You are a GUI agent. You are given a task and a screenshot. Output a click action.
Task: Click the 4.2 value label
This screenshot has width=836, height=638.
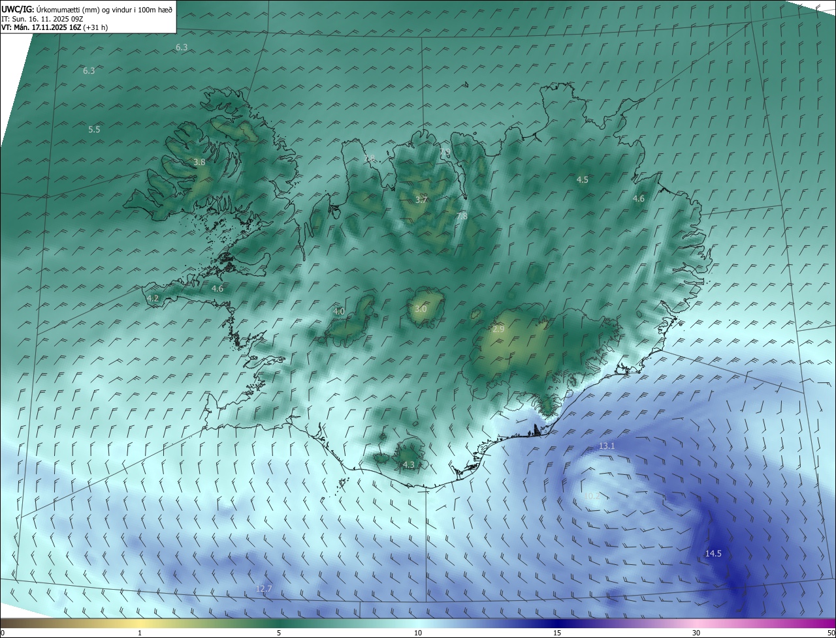[x=153, y=298]
